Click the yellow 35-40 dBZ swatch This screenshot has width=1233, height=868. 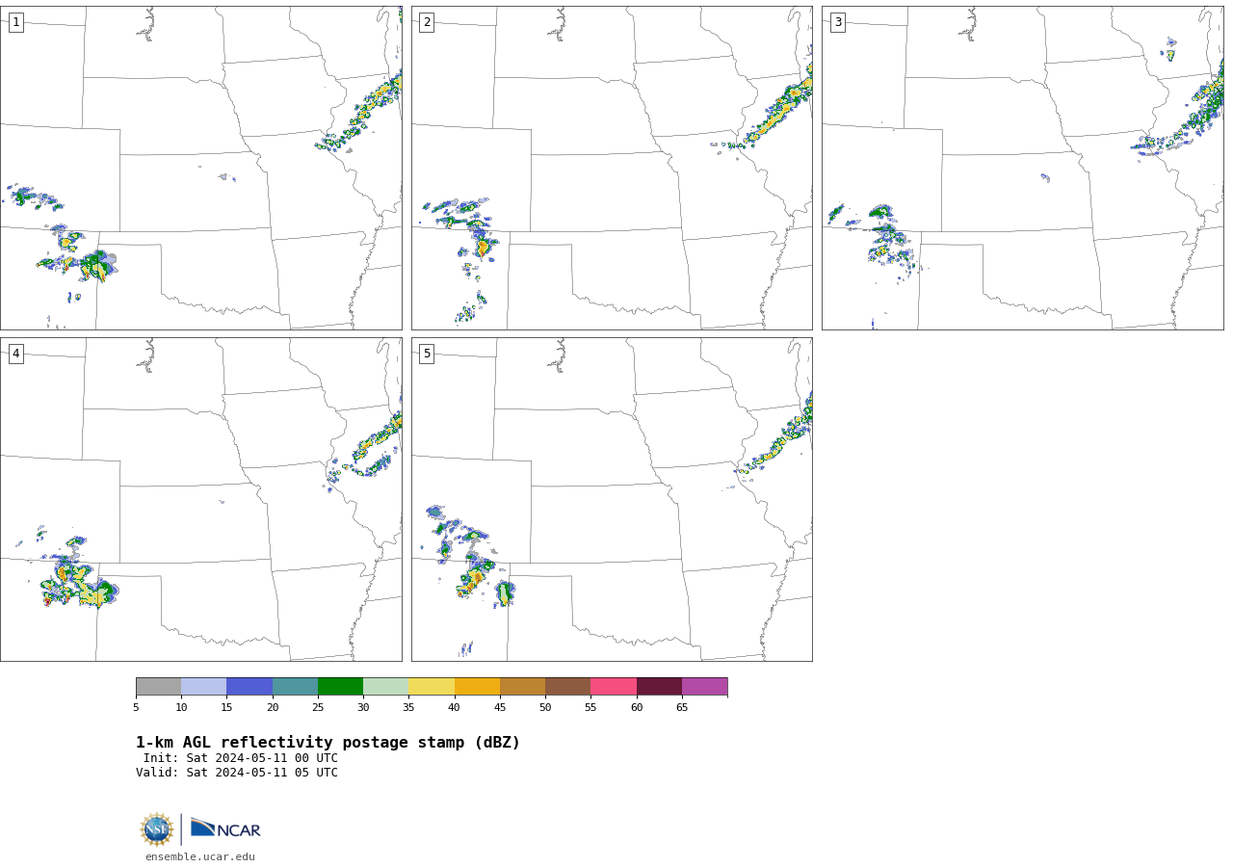click(x=432, y=687)
